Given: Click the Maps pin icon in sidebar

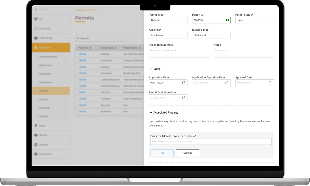Looking at the screenshot, I should tap(36, 126).
